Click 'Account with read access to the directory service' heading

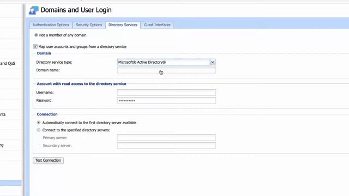pos(81,84)
